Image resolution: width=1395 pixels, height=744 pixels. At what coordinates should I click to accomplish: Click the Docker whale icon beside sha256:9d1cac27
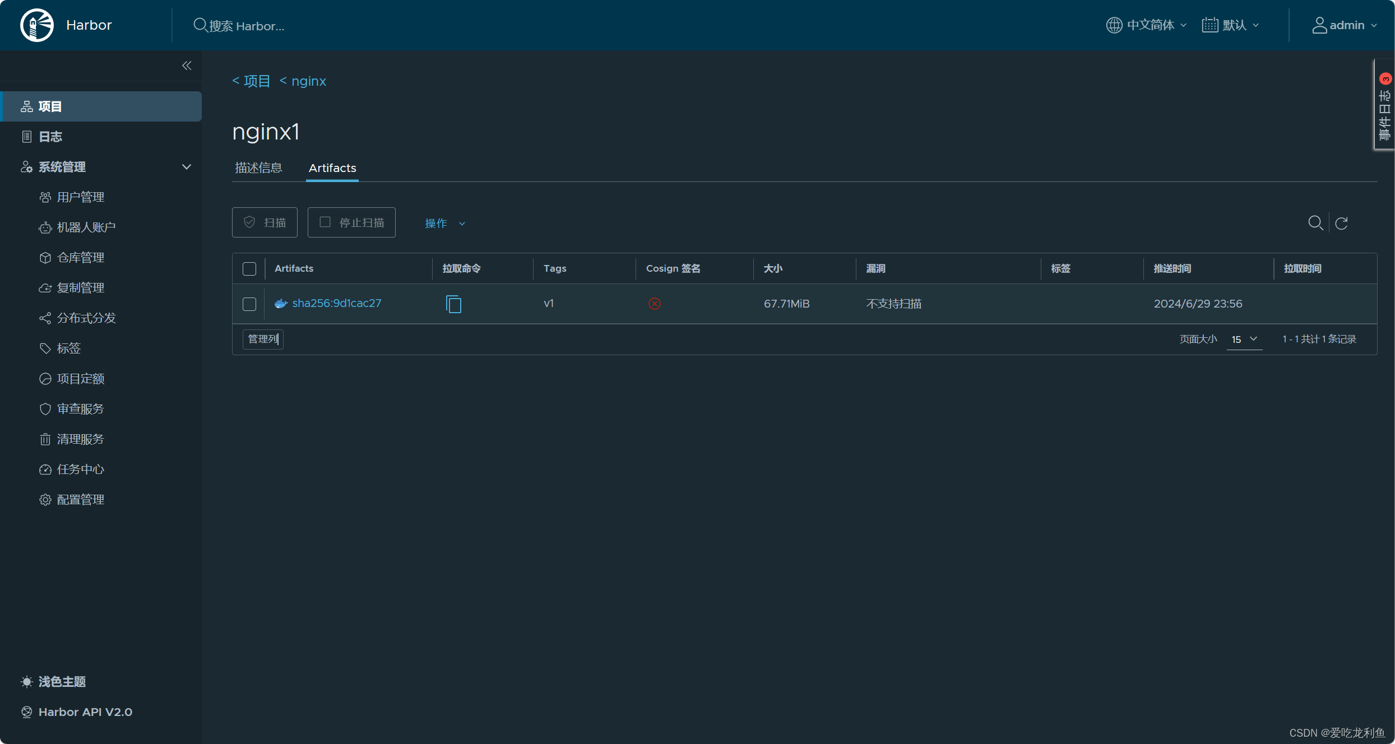tap(281, 303)
